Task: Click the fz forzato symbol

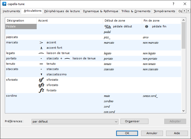Action: pos(41,90)
